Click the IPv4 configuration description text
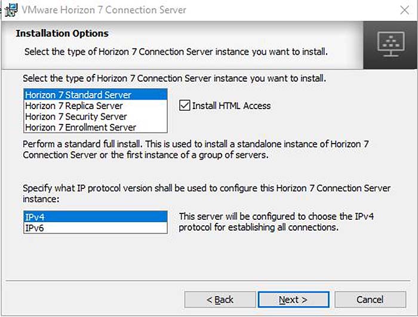 276,222
